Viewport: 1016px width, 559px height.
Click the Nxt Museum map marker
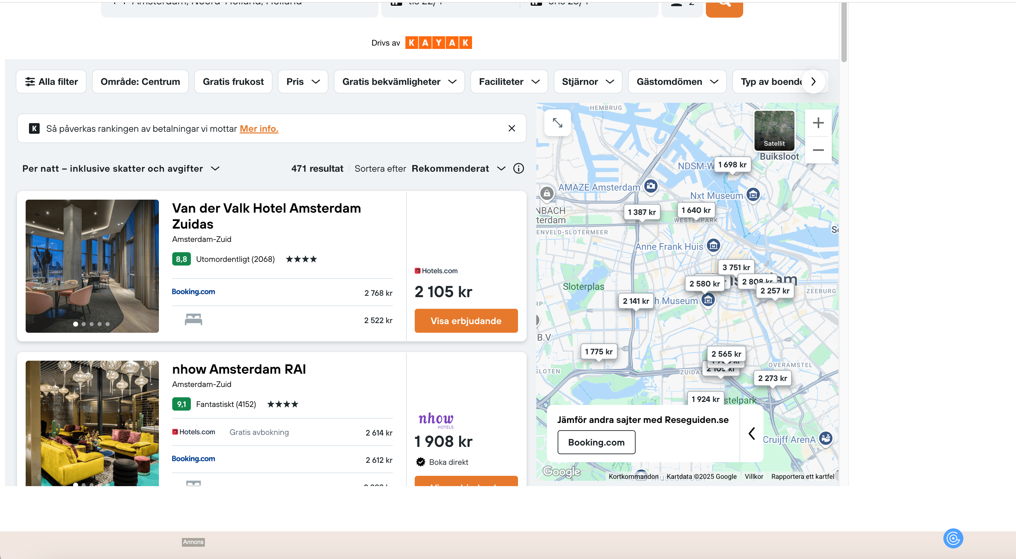[753, 195]
